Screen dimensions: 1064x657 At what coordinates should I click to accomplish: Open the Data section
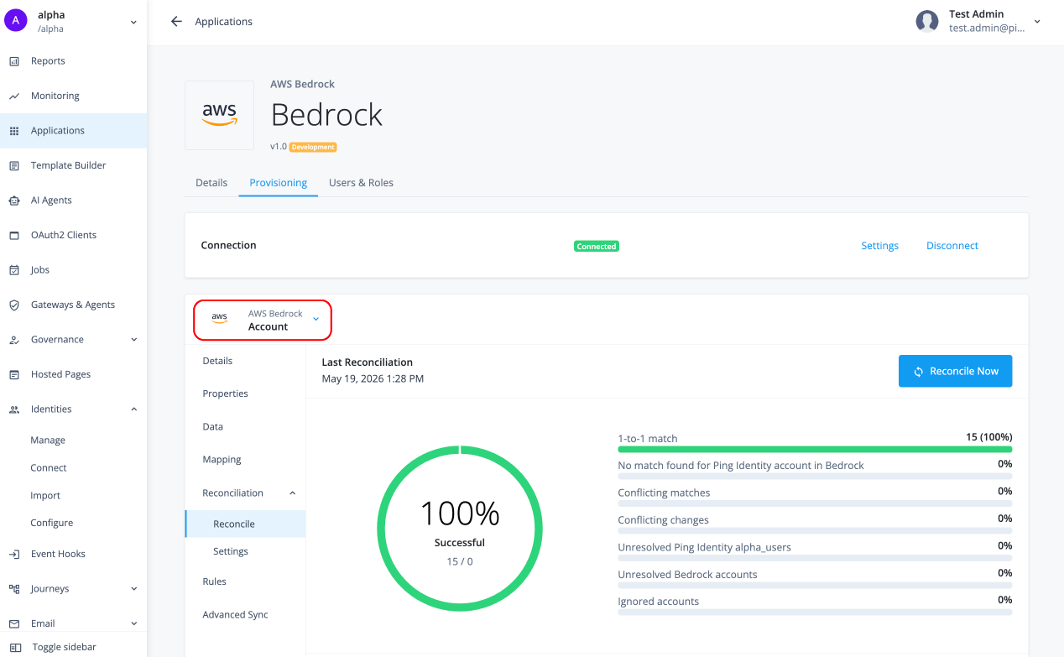[x=213, y=427]
